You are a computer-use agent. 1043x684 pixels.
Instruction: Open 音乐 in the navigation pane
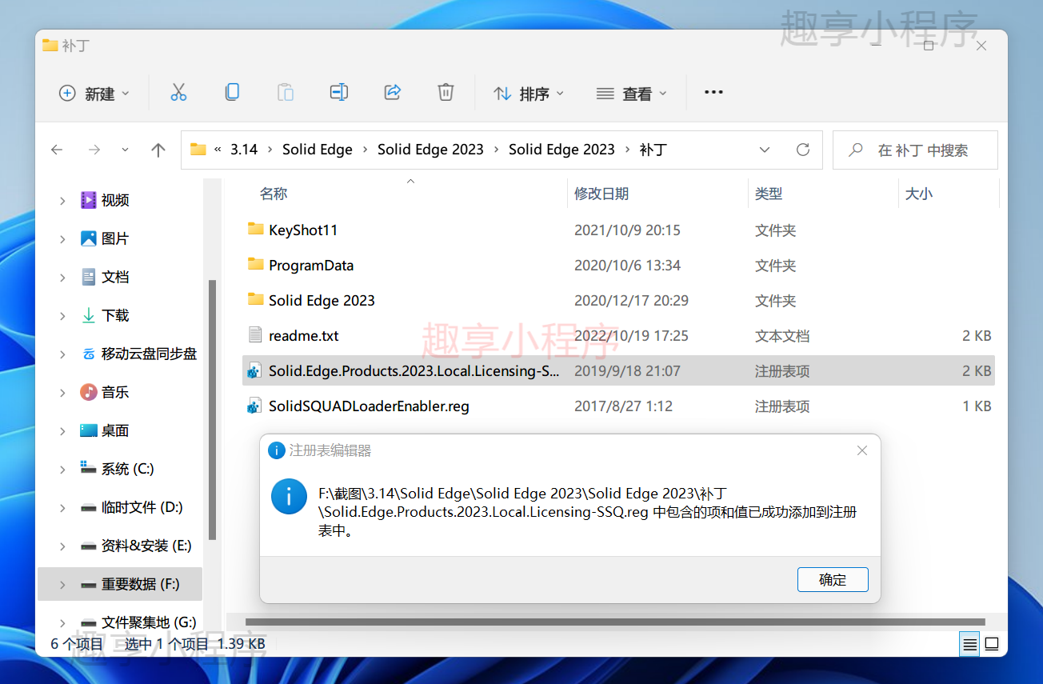(115, 392)
